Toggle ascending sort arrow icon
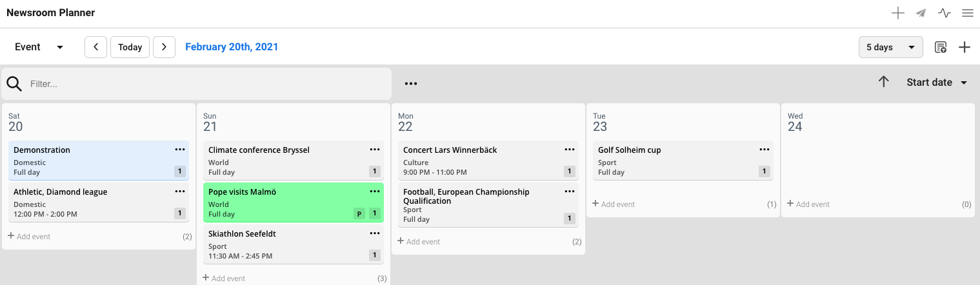Viewport: 980px width, 285px height. [884, 82]
